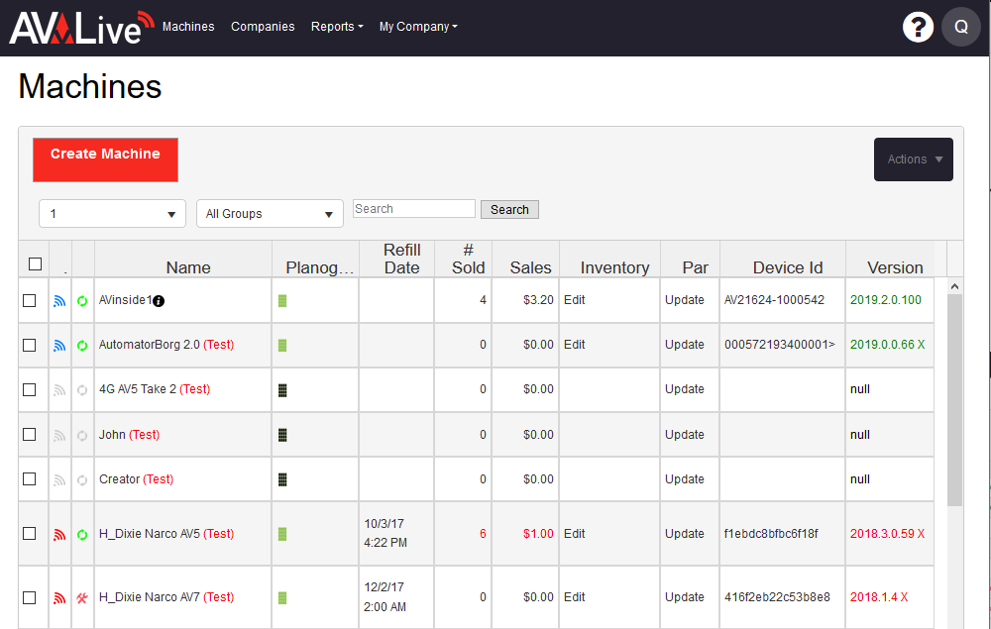Click Edit inventory for H_Dixie Narco AV7
The width and height of the screenshot is (991, 629).
point(575,596)
